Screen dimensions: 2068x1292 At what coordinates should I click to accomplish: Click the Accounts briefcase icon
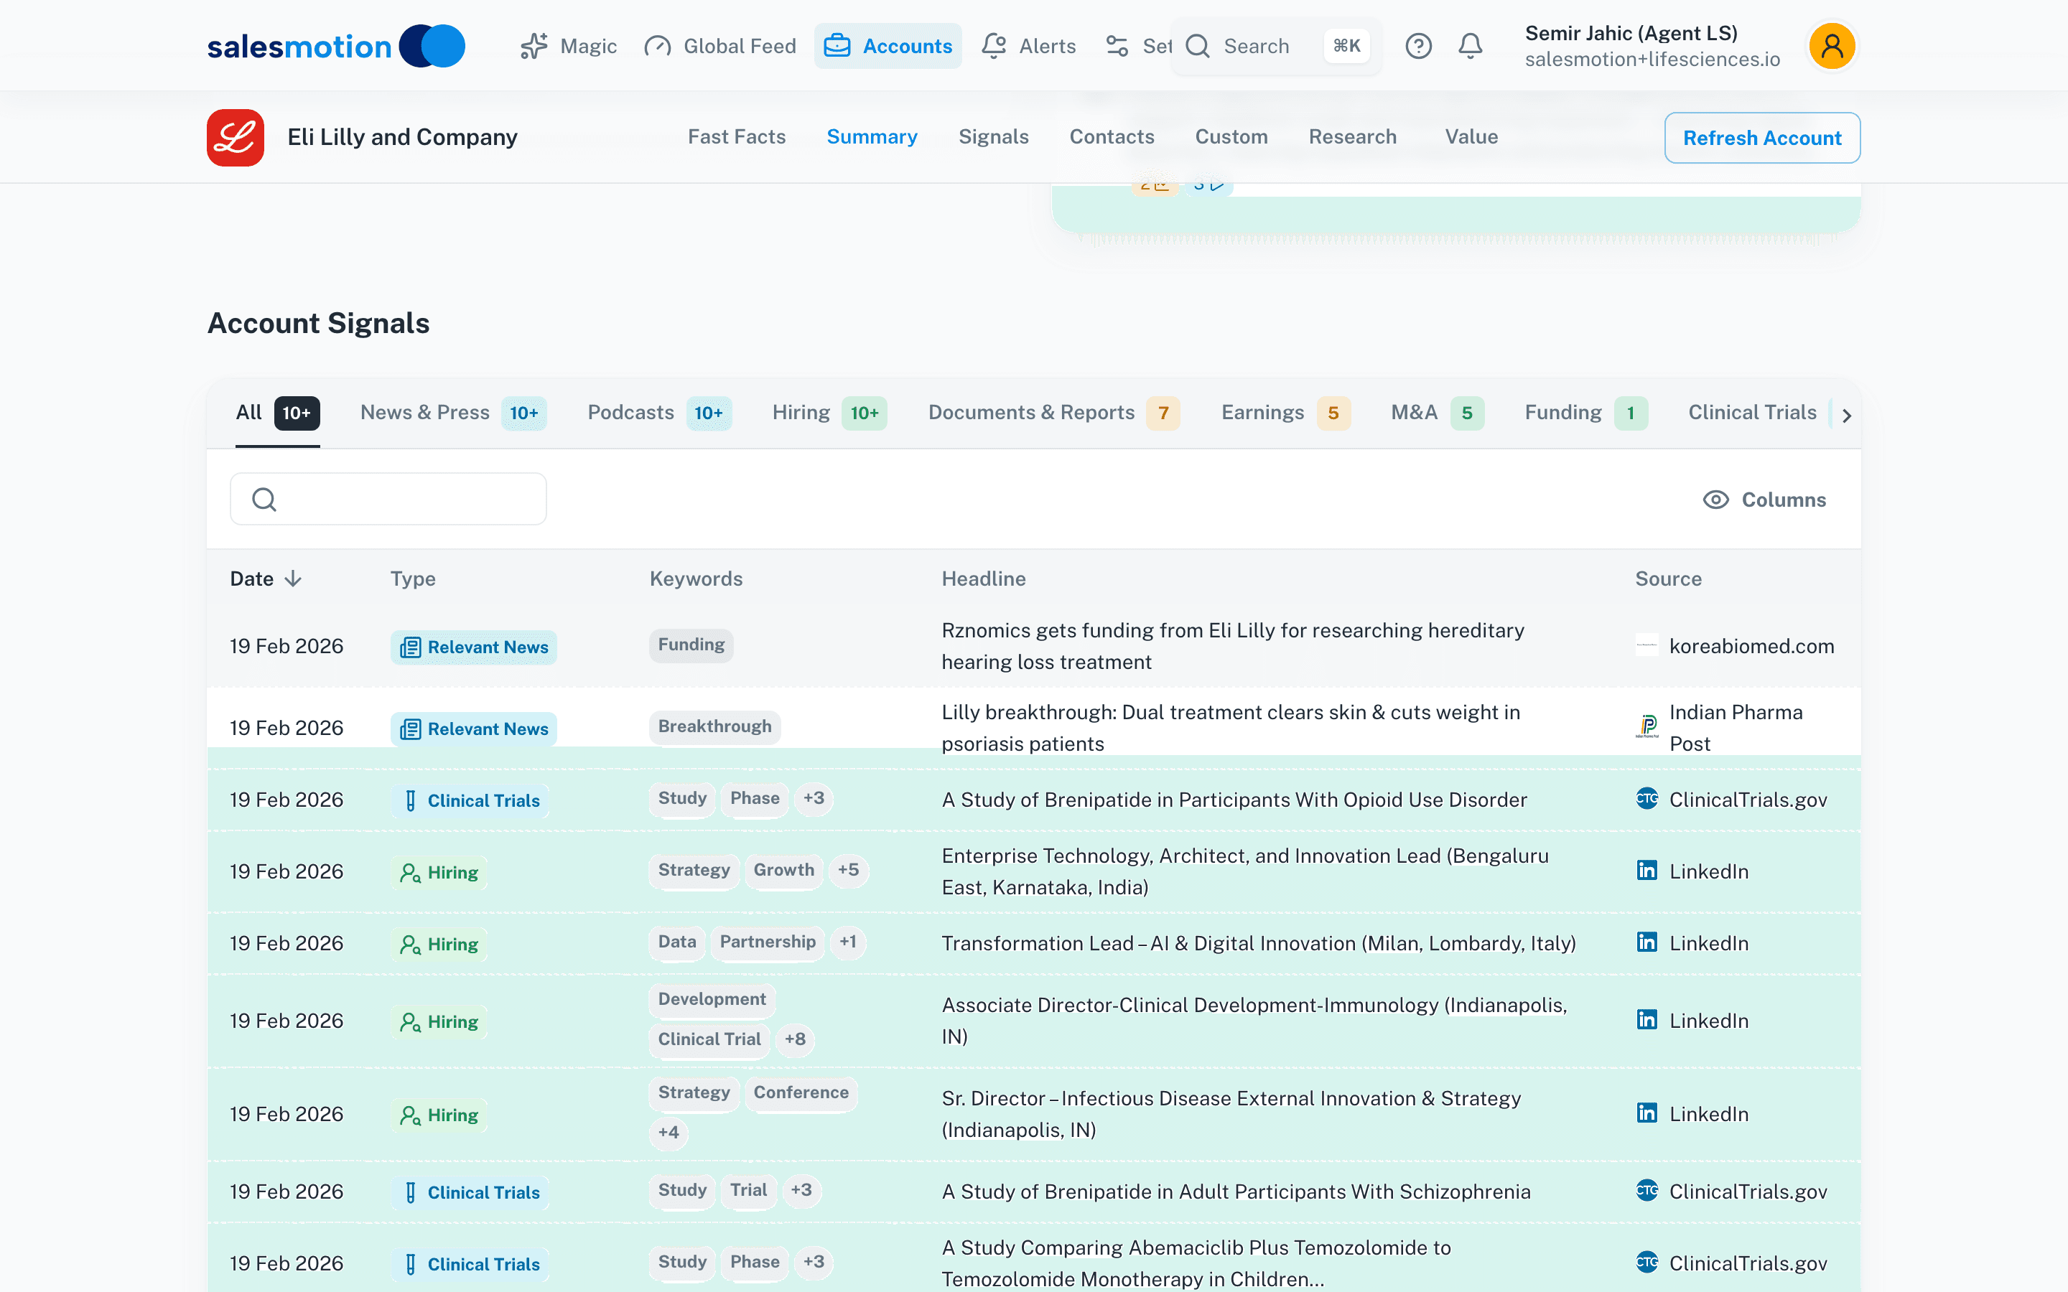coord(837,46)
